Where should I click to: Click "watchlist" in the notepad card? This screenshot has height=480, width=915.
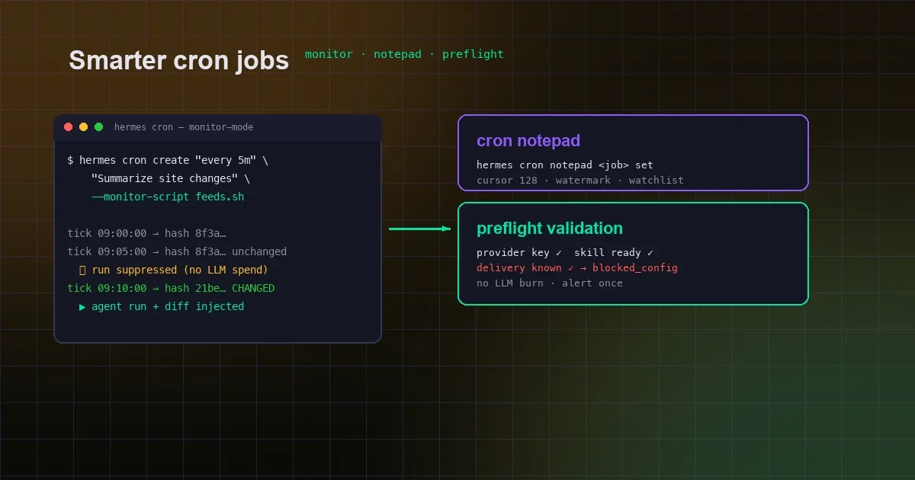coord(657,181)
